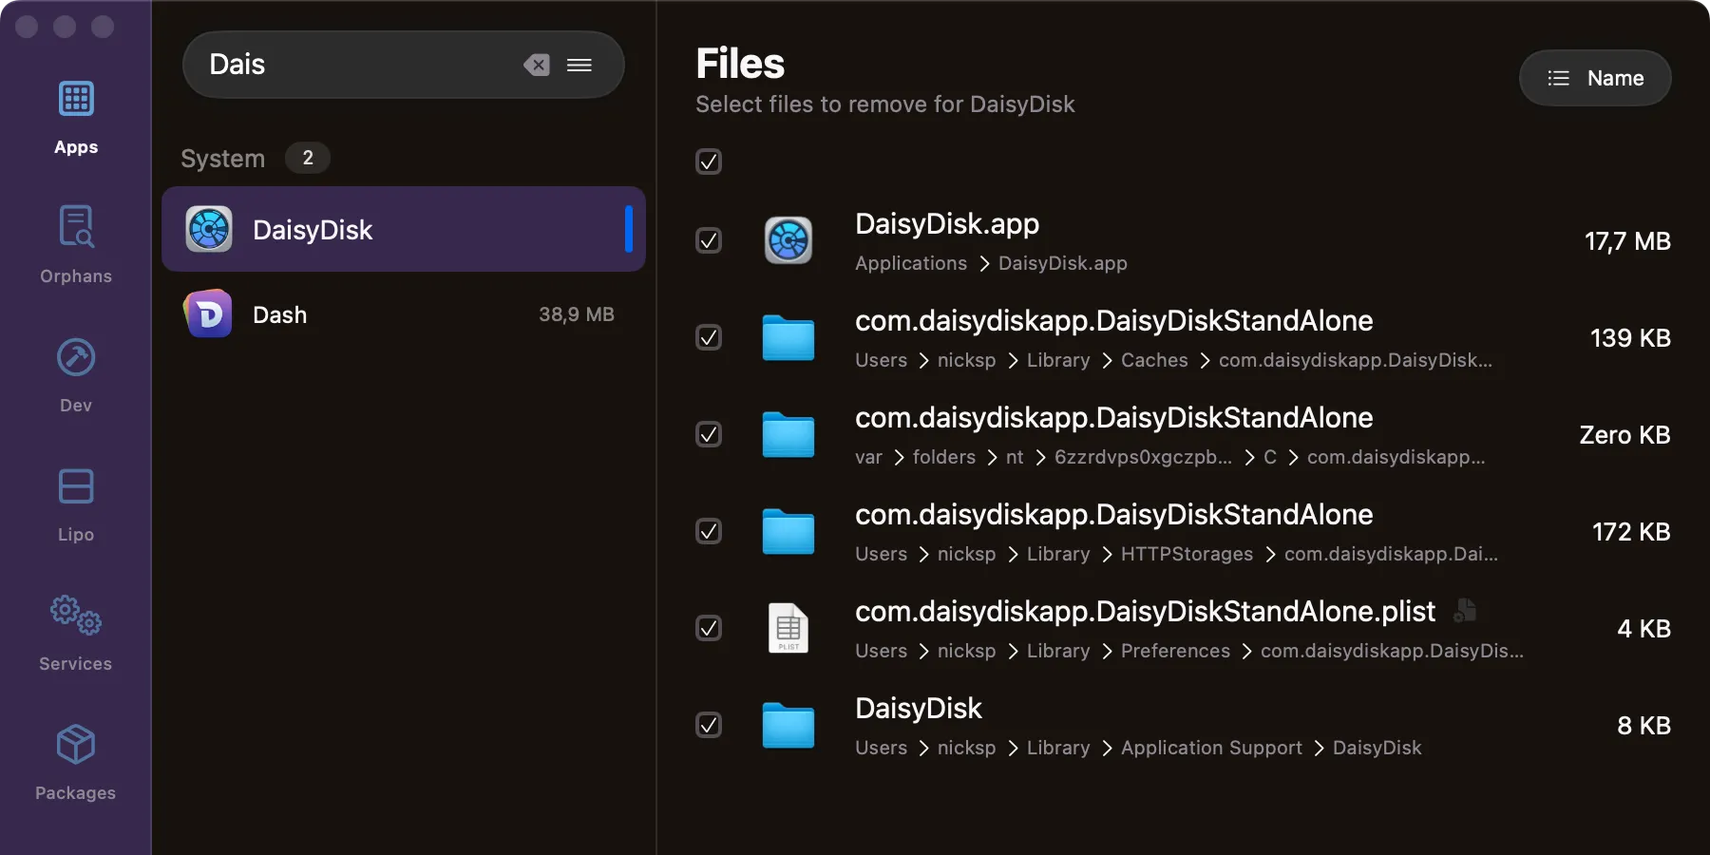The height and width of the screenshot is (855, 1710).
Task: Click the 17,7 MB size value
Action: point(1627,241)
